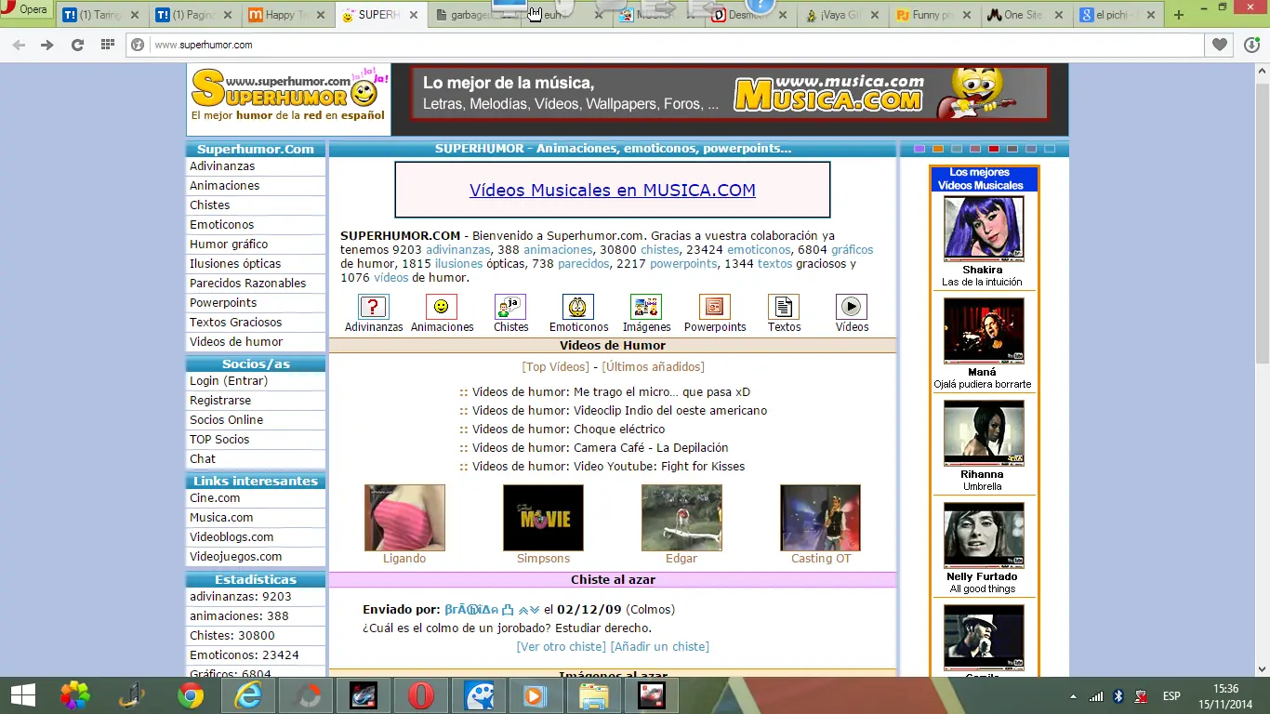
Task: Open Windows Media Player from the taskbar
Action: tap(536, 695)
